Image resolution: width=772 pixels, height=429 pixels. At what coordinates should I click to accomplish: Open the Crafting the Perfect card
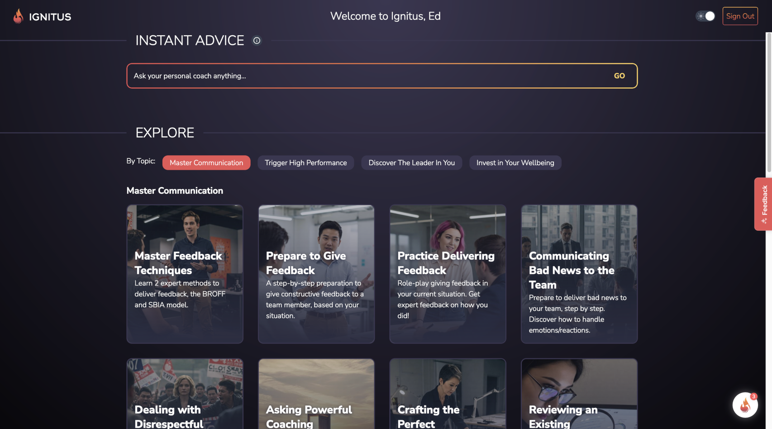(448, 394)
